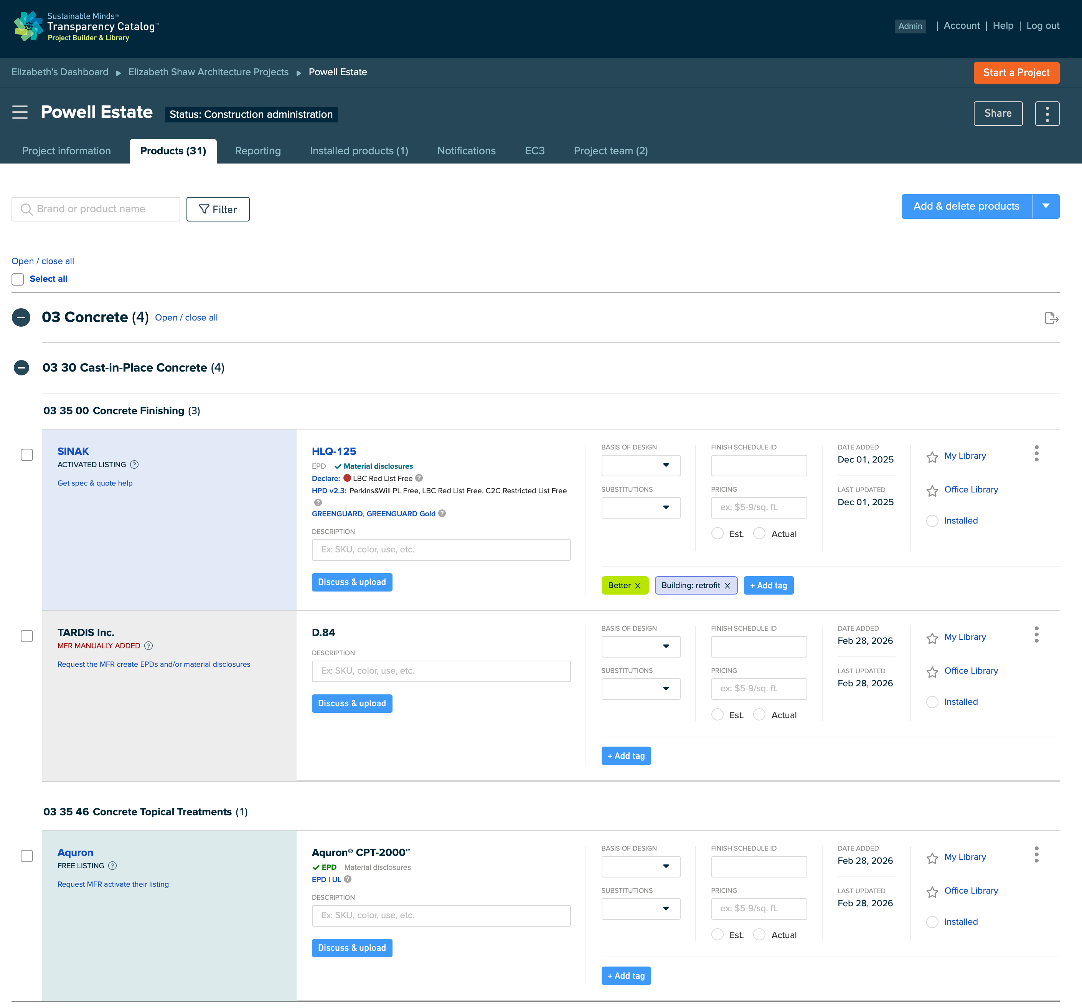The height and width of the screenshot is (1008, 1082).
Task: Collapse the 03 Concrete section
Action: tap(21, 317)
